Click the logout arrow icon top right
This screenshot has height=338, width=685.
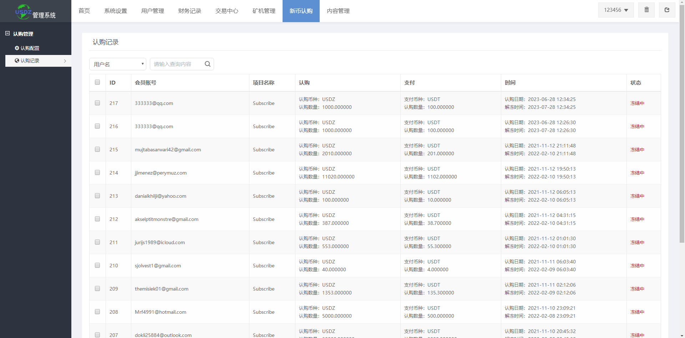pyautogui.click(x=667, y=10)
